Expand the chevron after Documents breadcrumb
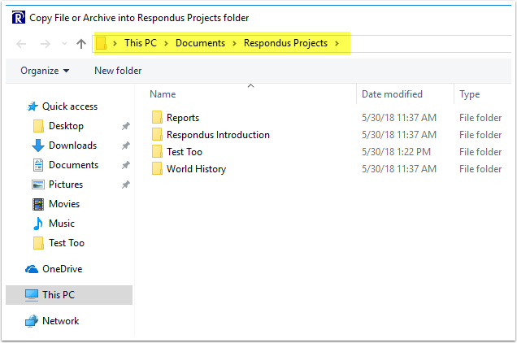The height and width of the screenshot is (343, 517). click(234, 43)
